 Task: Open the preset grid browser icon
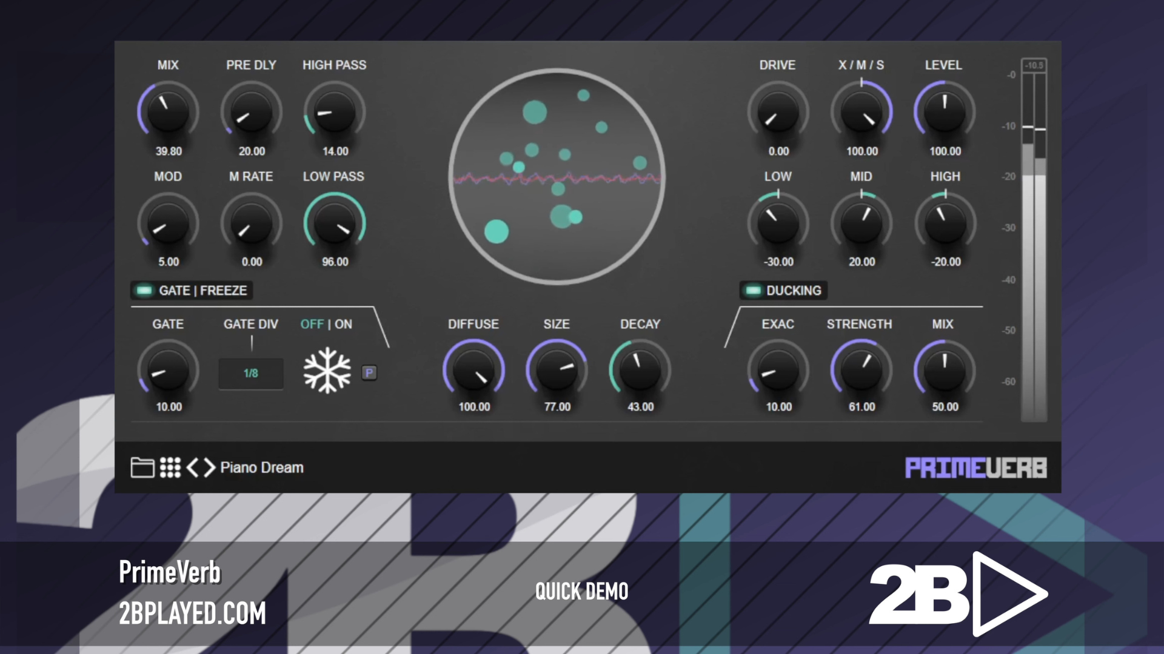(170, 467)
